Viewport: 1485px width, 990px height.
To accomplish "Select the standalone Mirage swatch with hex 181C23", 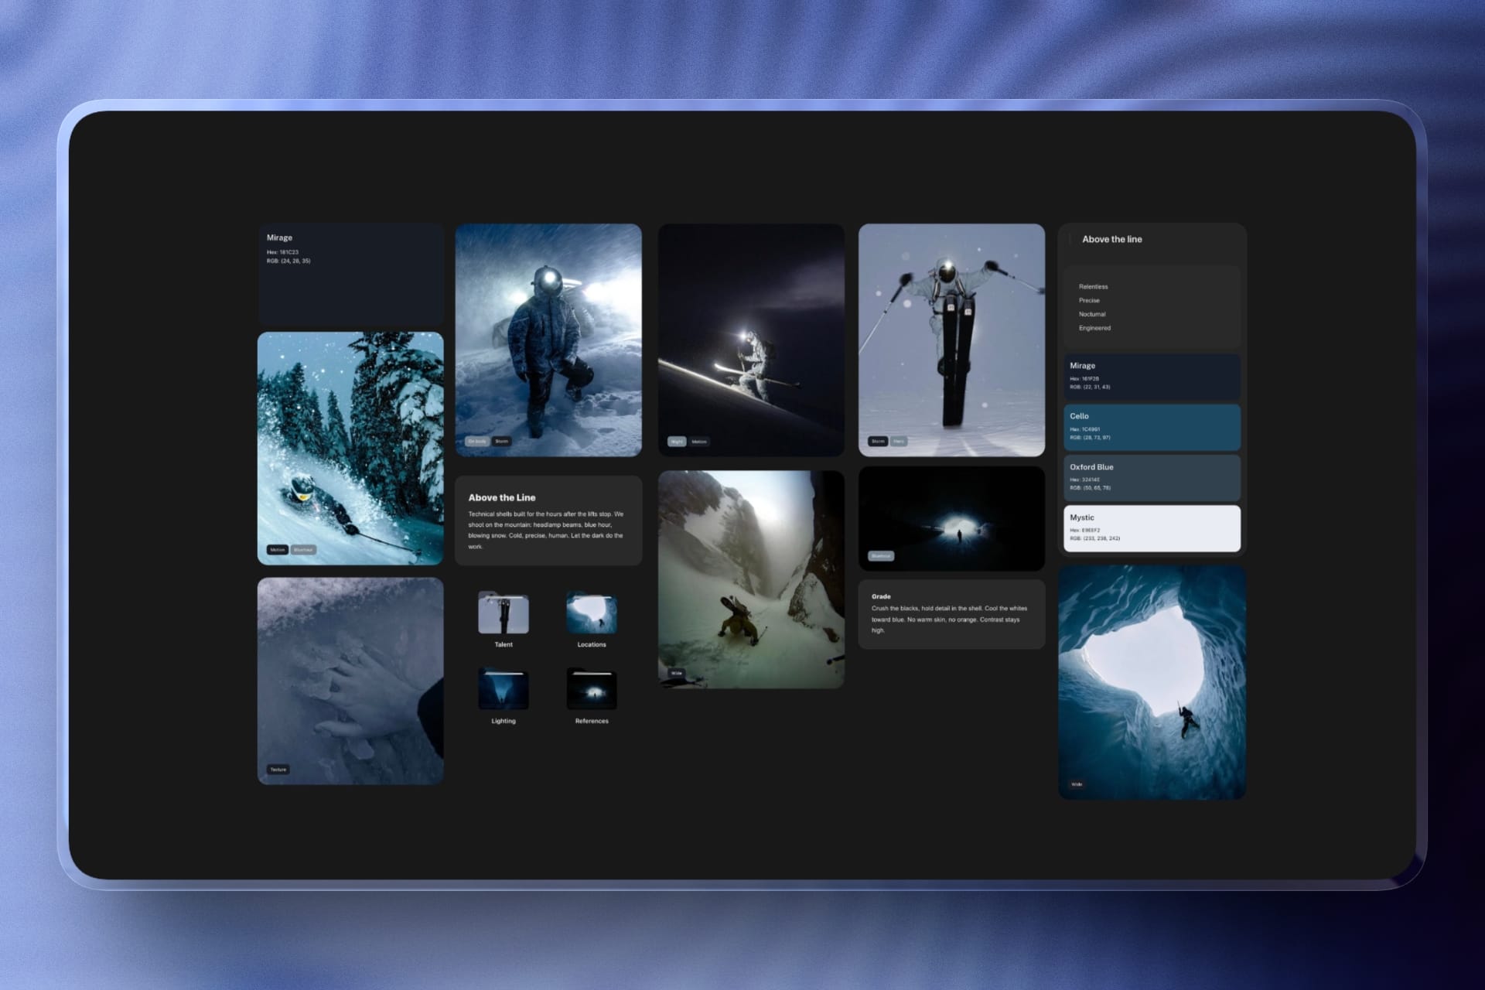I will coord(350,274).
